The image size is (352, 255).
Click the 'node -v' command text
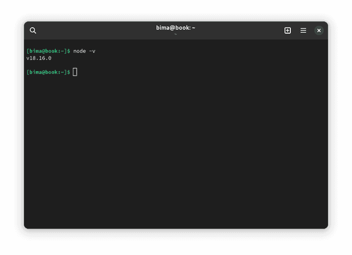click(x=84, y=51)
